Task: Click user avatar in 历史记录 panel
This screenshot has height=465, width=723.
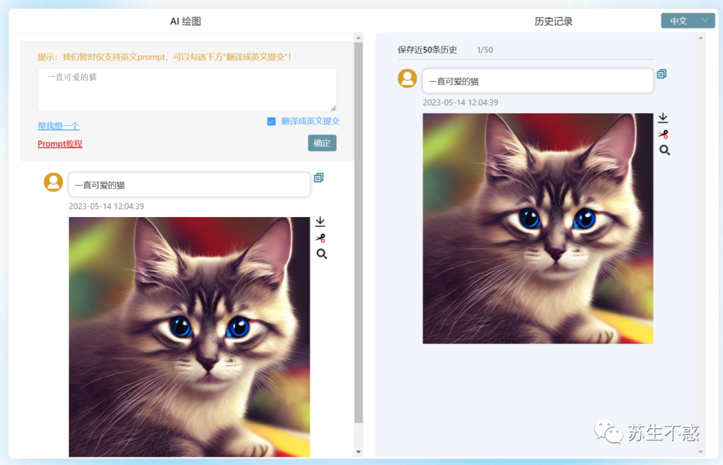Action: click(407, 78)
